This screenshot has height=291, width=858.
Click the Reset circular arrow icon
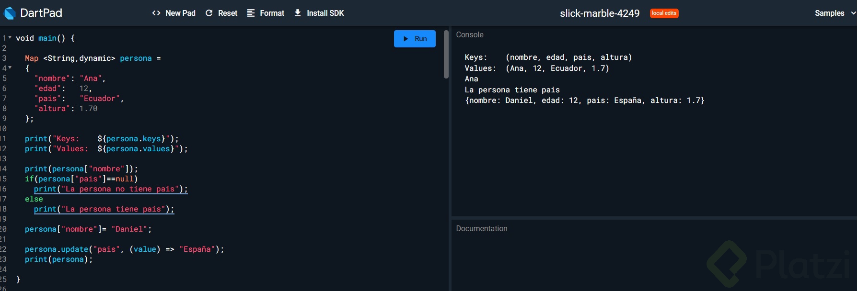click(209, 13)
